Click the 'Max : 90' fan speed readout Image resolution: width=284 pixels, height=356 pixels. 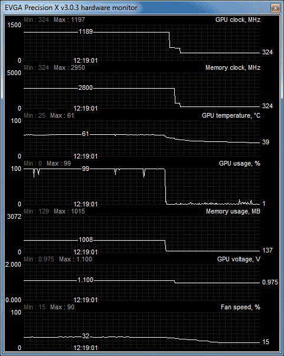63,307
